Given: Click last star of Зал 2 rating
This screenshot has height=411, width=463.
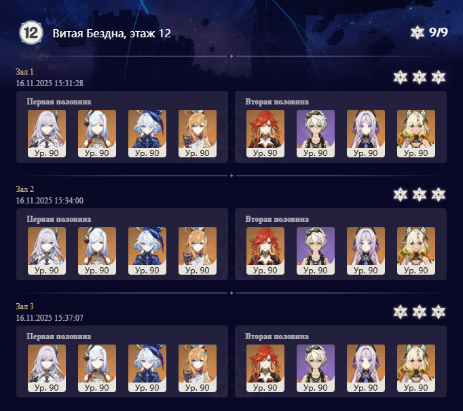Looking at the screenshot, I should (438, 195).
